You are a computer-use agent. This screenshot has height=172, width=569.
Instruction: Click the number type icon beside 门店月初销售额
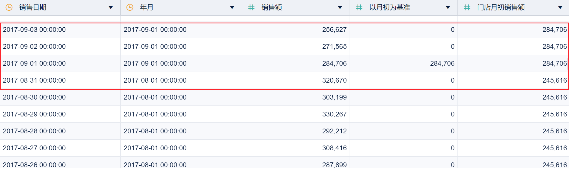pyautogui.click(x=467, y=7)
